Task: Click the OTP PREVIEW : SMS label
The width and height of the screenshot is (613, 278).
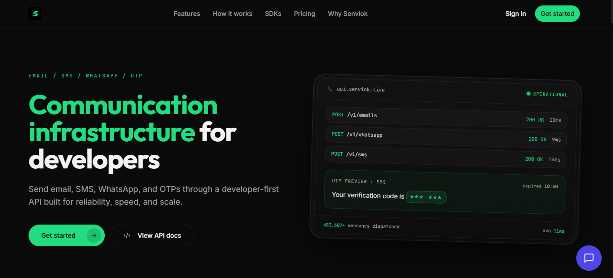Action: click(359, 182)
